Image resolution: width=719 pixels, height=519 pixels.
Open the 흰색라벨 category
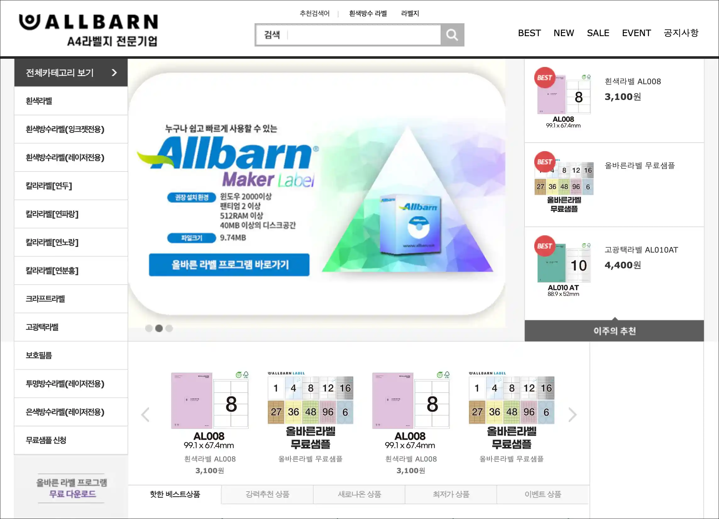pyautogui.click(x=71, y=101)
